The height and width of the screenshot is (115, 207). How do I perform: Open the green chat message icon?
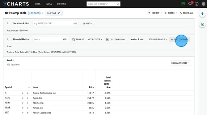183,4
